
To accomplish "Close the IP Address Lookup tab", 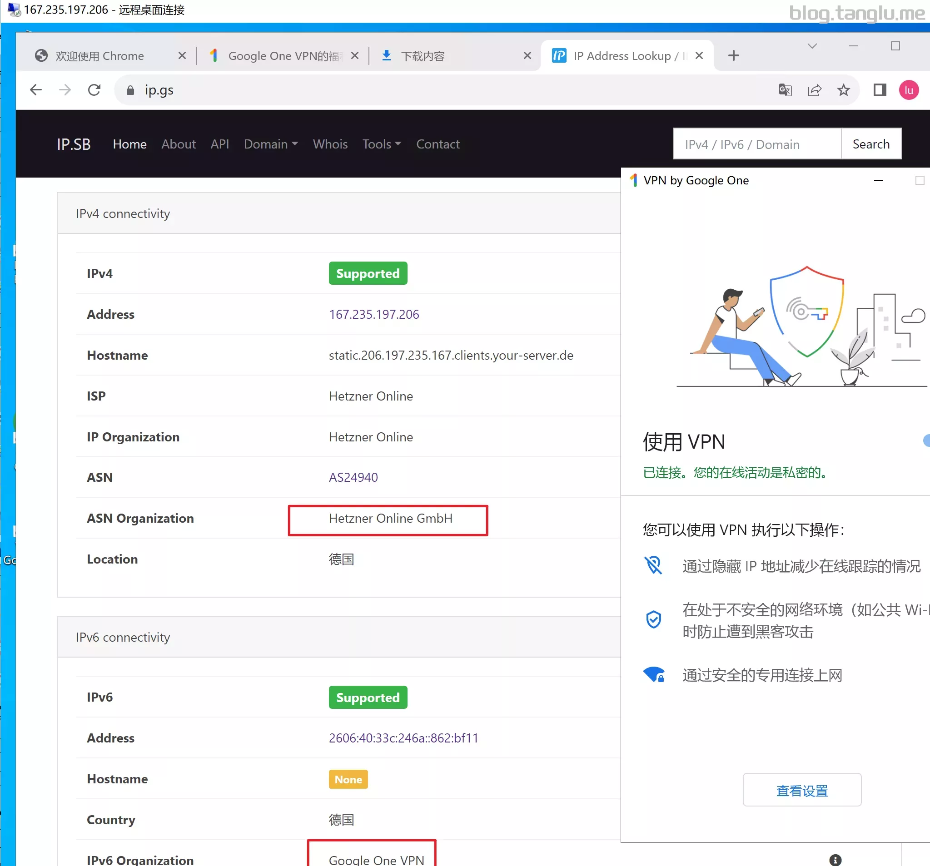I will [699, 56].
